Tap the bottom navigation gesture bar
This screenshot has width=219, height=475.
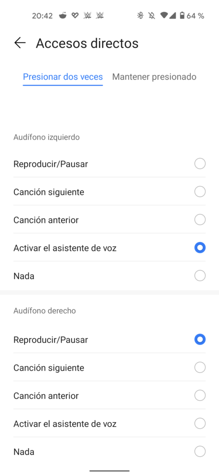pos(109,471)
